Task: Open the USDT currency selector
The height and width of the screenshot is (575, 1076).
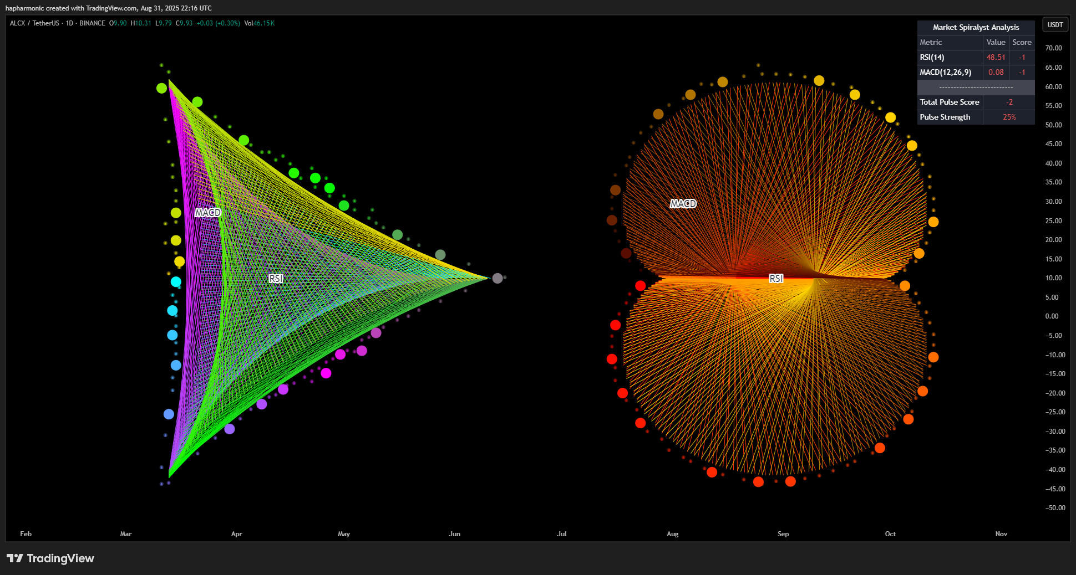Action: (x=1055, y=25)
